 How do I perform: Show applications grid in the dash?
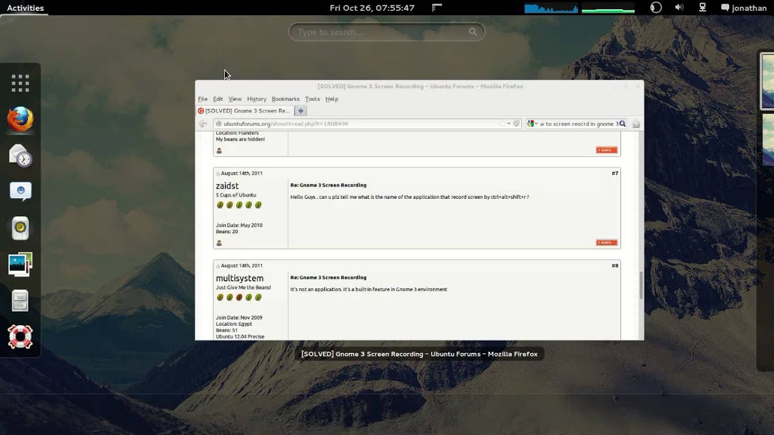(20, 83)
